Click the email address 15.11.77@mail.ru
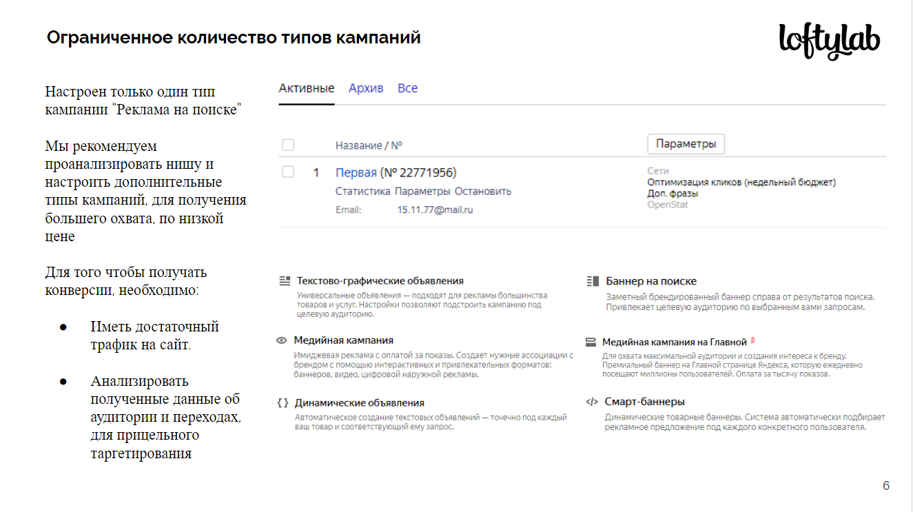Image resolution: width=913 pixels, height=512 pixels. [x=435, y=209]
